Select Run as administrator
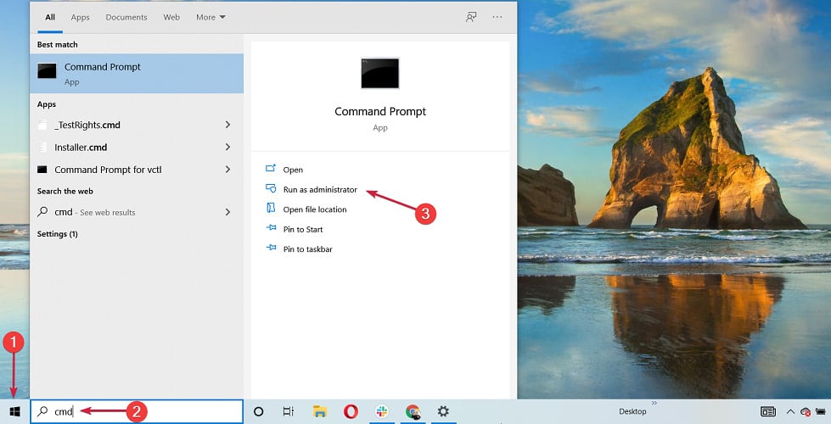The image size is (831, 424). (320, 190)
